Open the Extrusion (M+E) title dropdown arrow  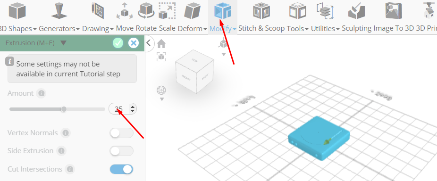[63, 43]
